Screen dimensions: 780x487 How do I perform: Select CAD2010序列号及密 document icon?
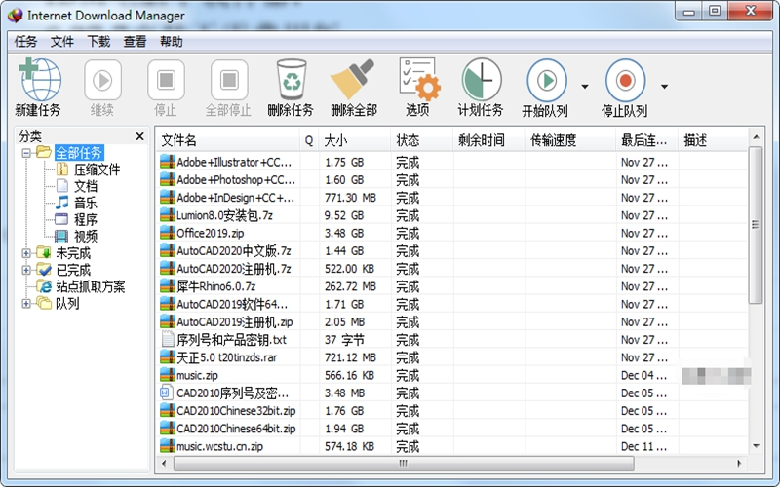[167, 393]
